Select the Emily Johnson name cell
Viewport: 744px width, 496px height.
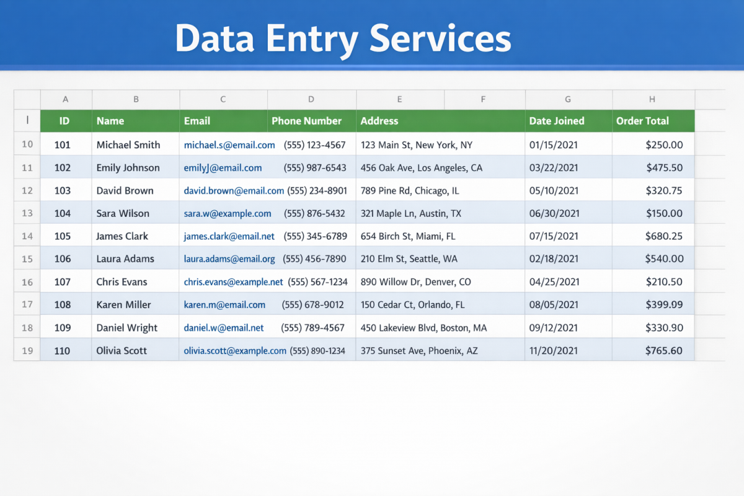128,168
